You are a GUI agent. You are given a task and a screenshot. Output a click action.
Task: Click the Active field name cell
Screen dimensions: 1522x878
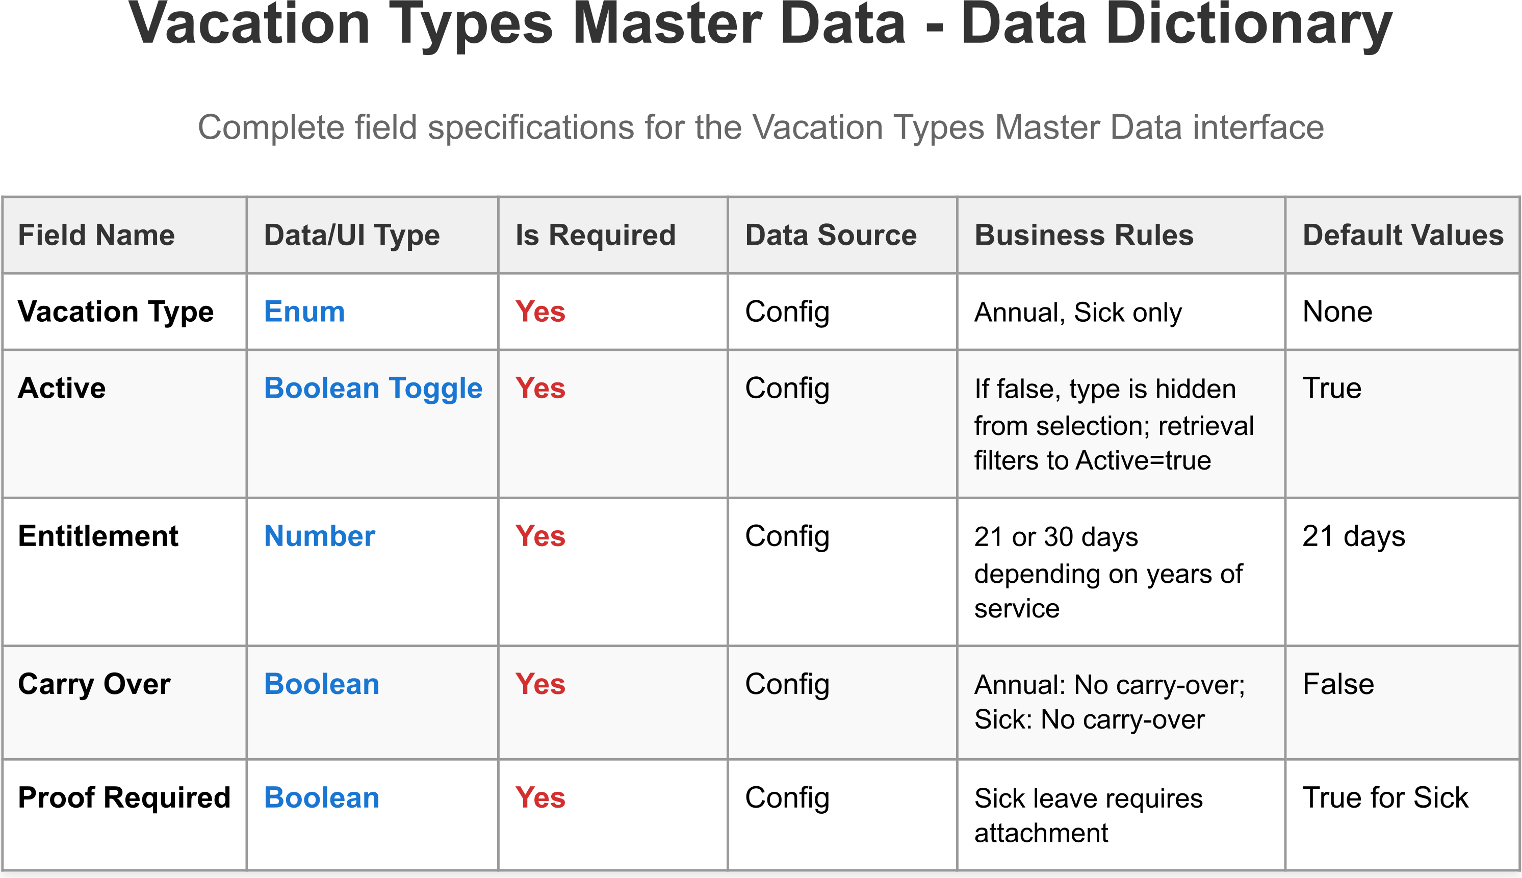point(62,389)
